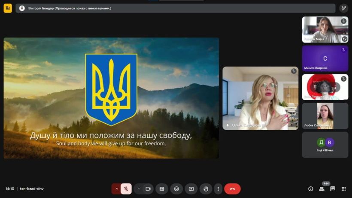Image resolution: width=352 pixels, height=198 pixels.
Task: Open more options three-dot menu
Action: point(218,189)
